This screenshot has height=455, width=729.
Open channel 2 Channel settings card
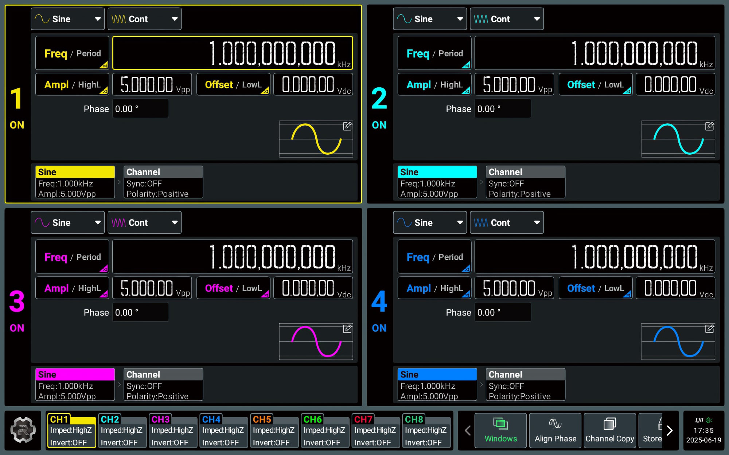click(525, 182)
